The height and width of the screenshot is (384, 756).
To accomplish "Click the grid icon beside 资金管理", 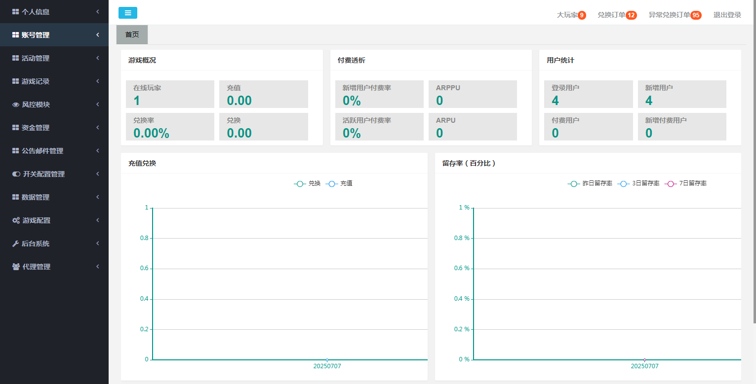I will pos(15,128).
